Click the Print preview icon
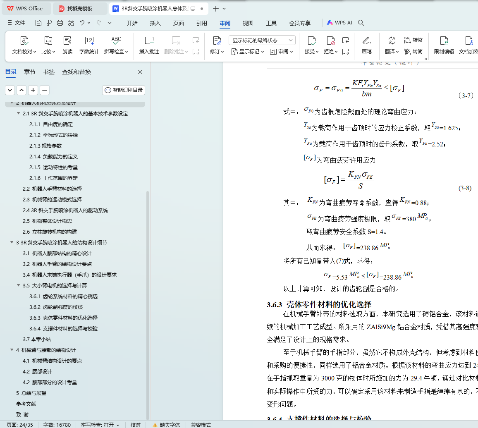Viewport: 478px width, 428px height. point(71,23)
